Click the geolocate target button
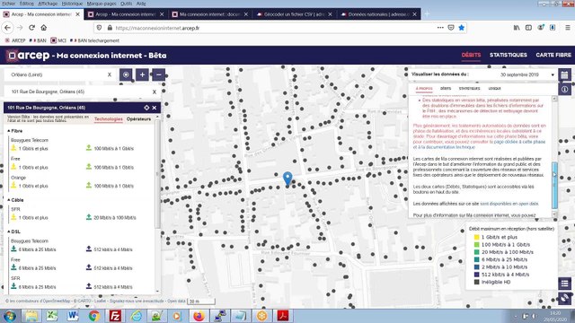The height and width of the screenshot is (323, 575). pyautogui.click(x=126, y=74)
